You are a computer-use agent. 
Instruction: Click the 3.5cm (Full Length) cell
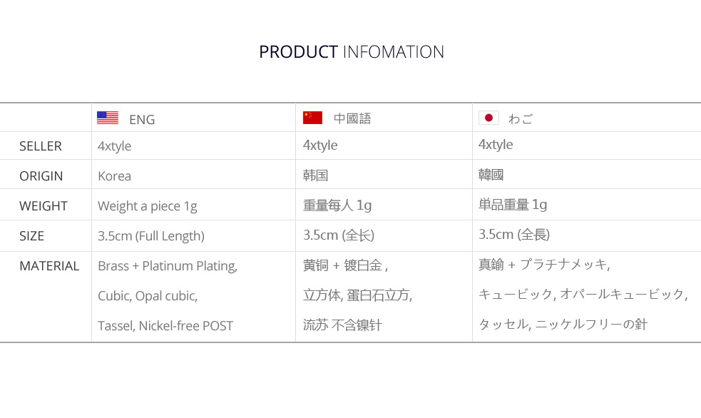151,236
